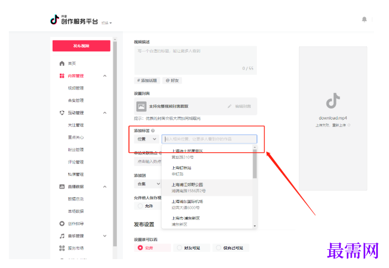Select the 公开 visibility radio button

(140, 248)
